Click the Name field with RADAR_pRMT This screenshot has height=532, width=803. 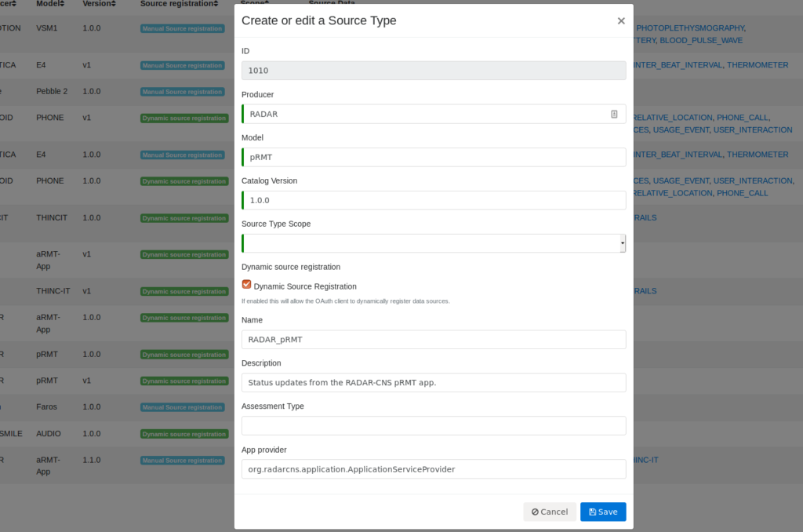tap(434, 339)
